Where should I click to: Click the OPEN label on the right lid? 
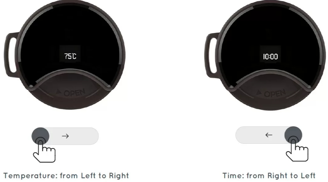click(275, 93)
